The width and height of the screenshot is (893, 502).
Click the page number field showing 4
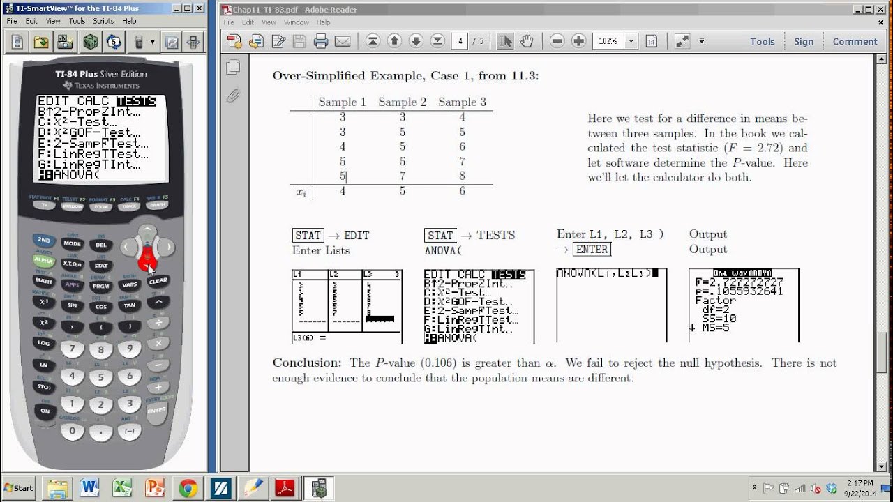[459, 41]
